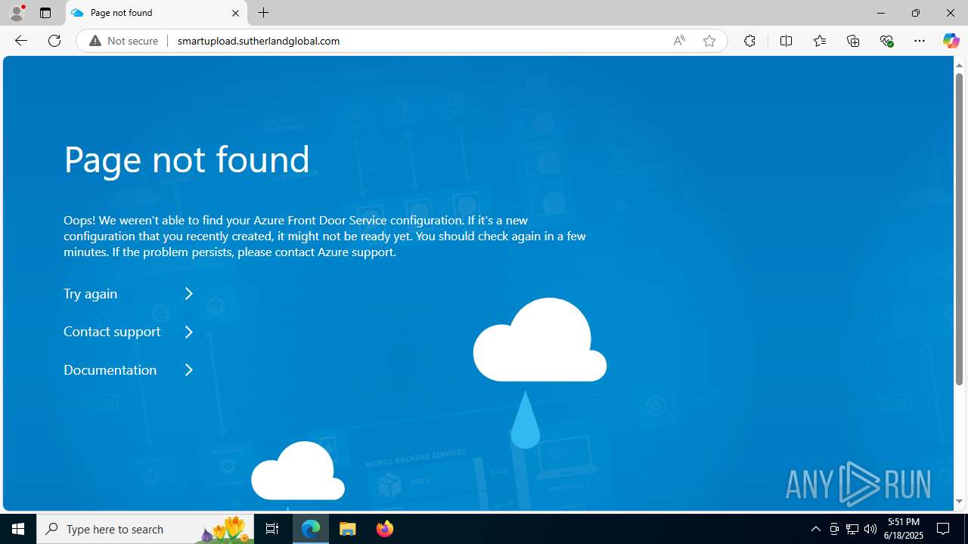Open the Windows Start menu
968x544 pixels.
click(x=18, y=529)
